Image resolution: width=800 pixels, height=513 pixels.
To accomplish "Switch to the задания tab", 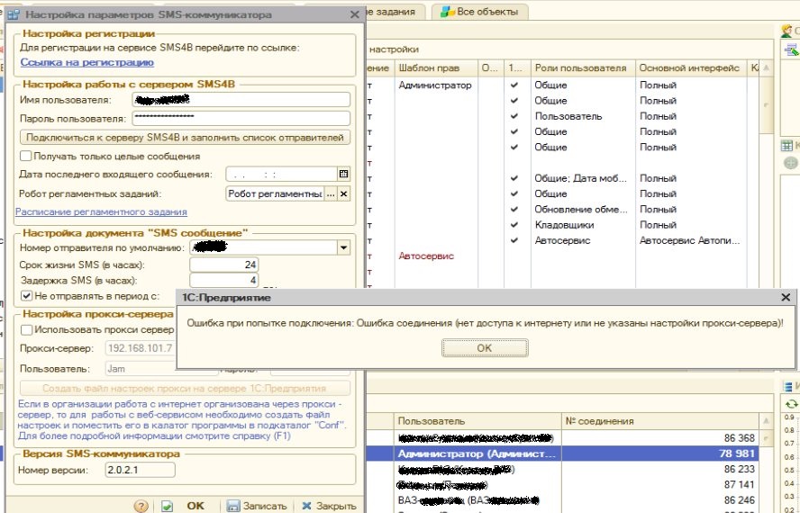I will 395,12.
